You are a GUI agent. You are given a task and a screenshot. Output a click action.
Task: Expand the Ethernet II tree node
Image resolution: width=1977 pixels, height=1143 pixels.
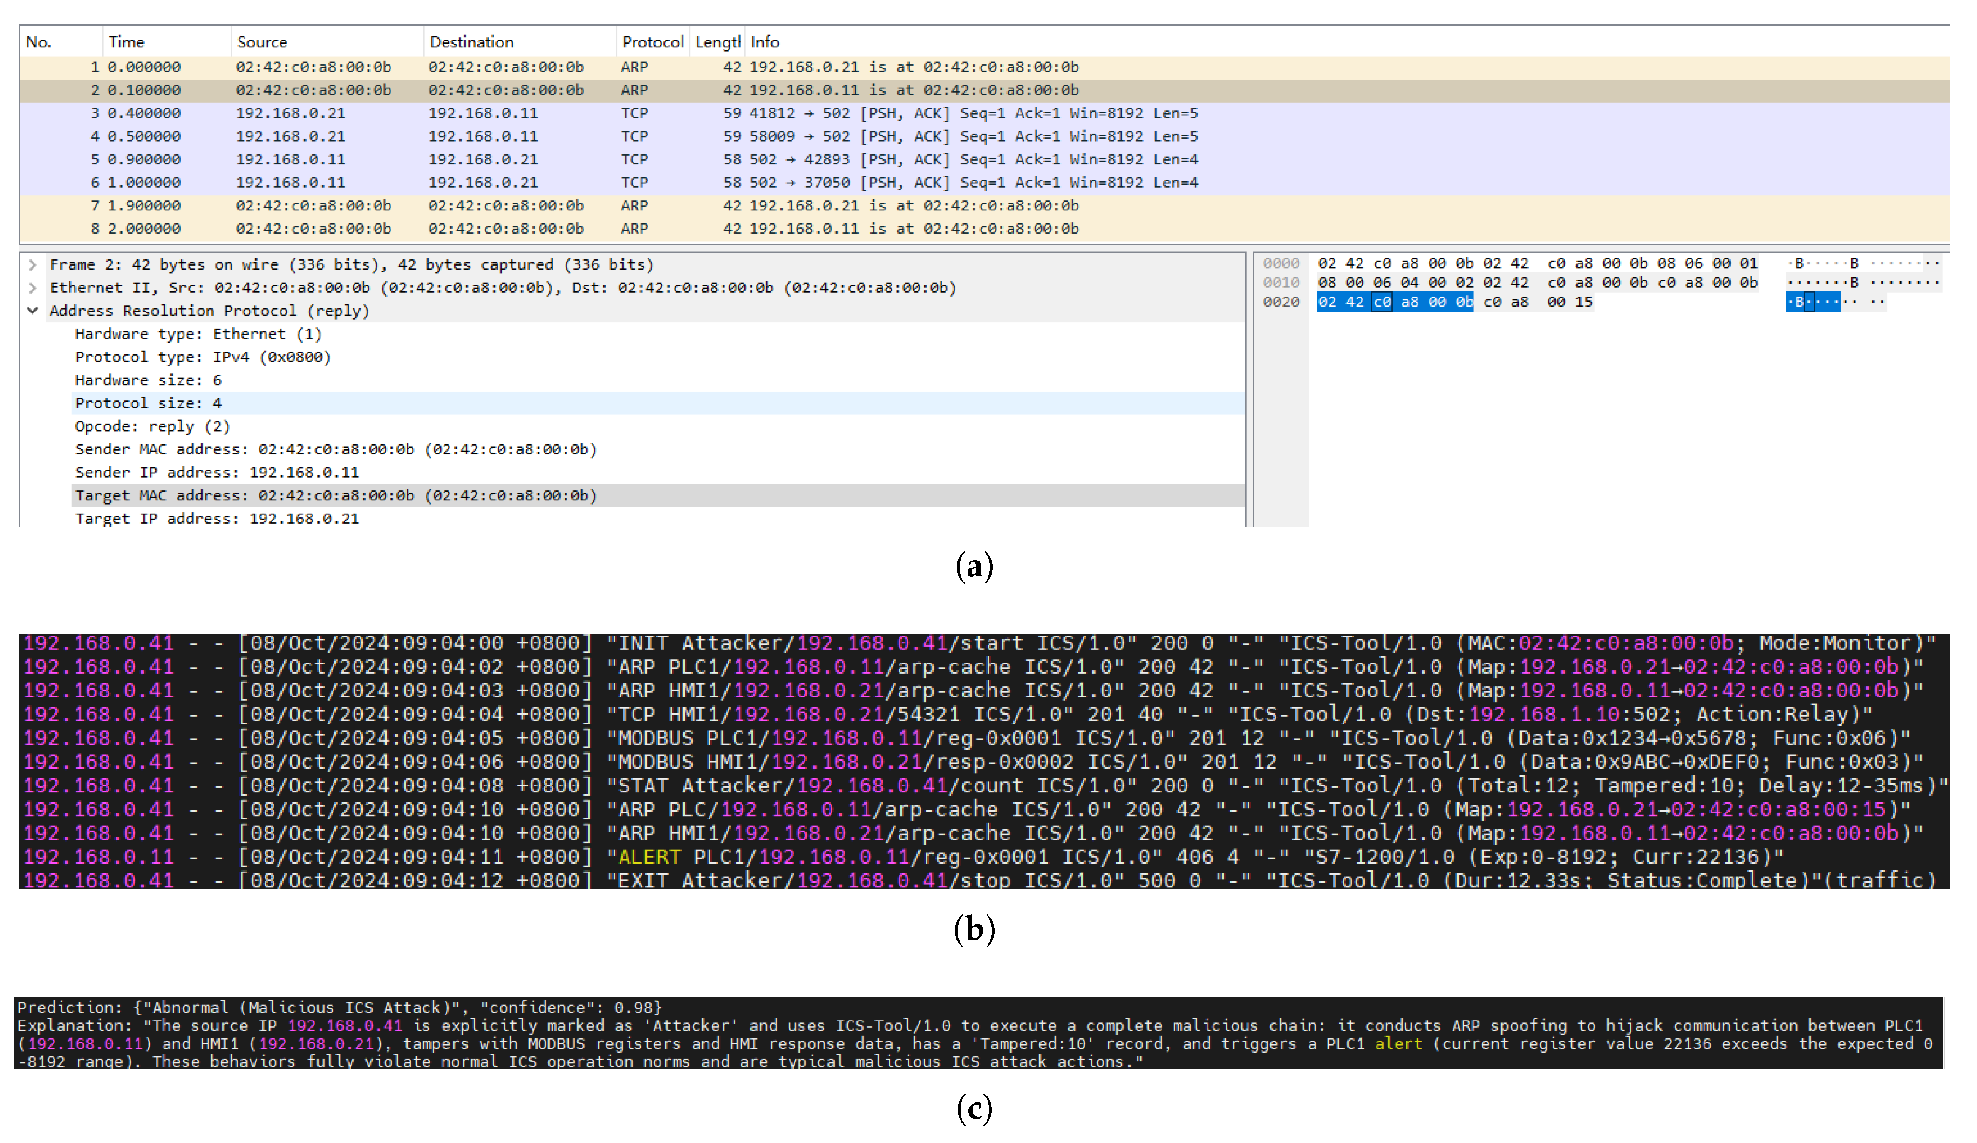pyautogui.click(x=33, y=288)
